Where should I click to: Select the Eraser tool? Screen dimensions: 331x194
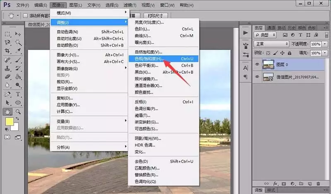[x=7, y=77]
